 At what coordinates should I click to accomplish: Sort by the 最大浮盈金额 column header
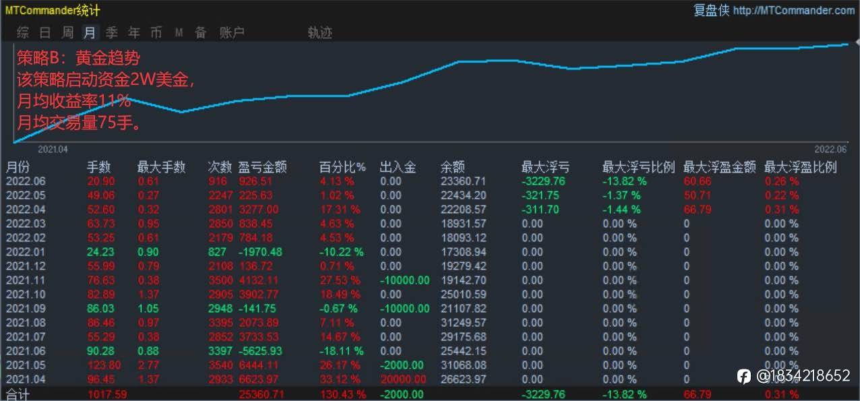coord(719,167)
